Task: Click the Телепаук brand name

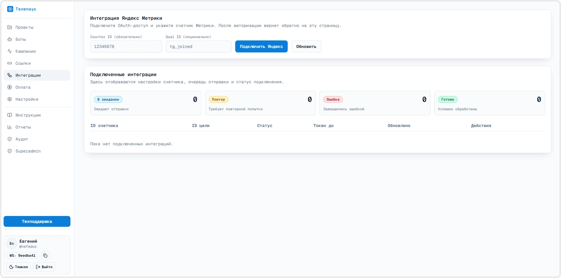Action: [x=26, y=9]
